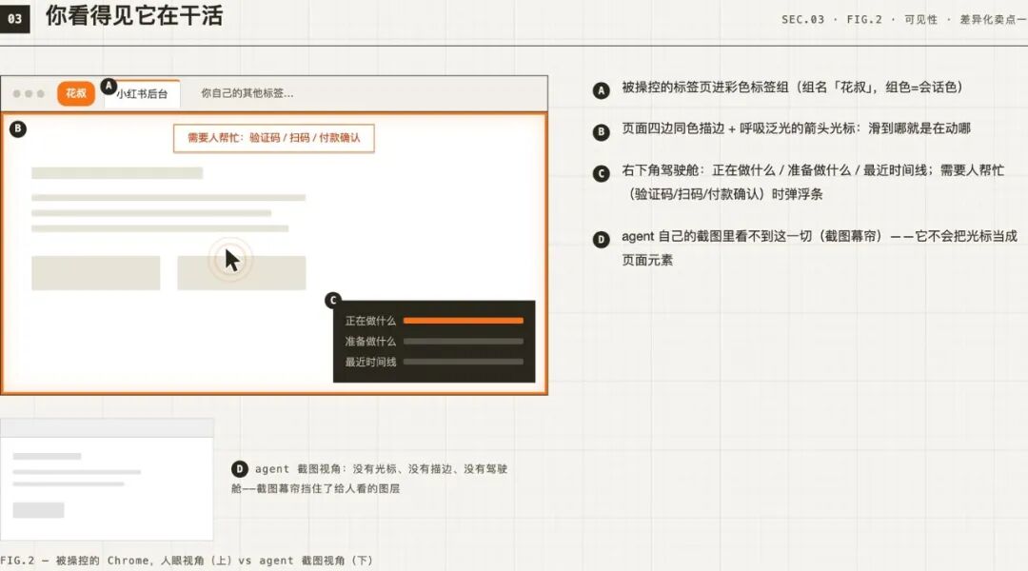The width and height of the screenshot is (1028, 571).
Task: Switch to the 小红书后台 tab
Action: click(142, 94)
